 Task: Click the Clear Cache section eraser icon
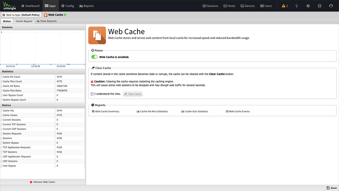tap(93, 68)
